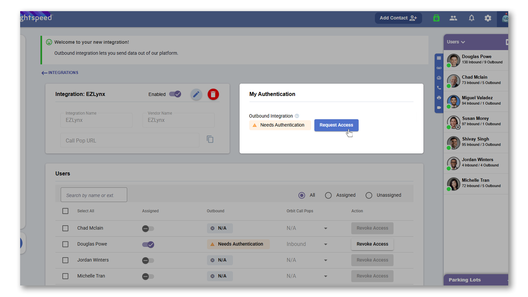Open Inbound Orbit Call Pops dropdown for Douglas Powe
Viewport: 528px width, 297px height.
307,244
